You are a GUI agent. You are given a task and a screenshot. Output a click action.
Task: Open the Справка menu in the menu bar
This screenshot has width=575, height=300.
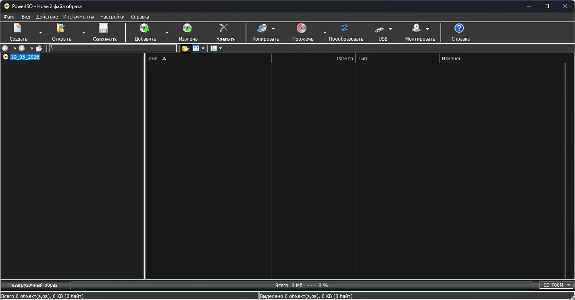[140, 17]
